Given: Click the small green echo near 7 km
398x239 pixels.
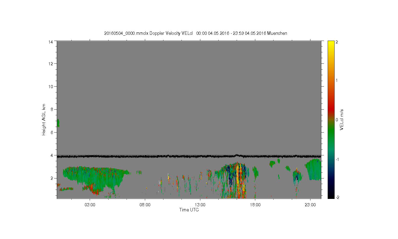Looking at the screenshot, I should tap(58, 123).
